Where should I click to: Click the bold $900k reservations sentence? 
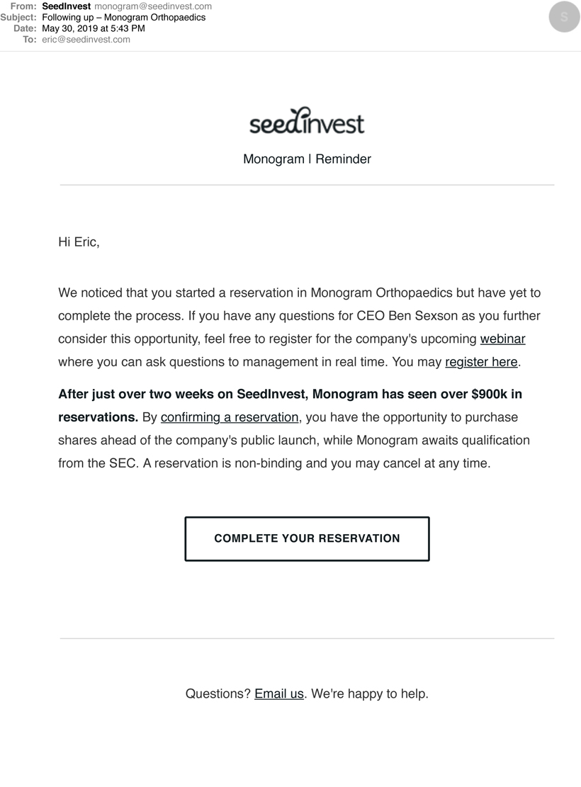click(x=290, y=394)
